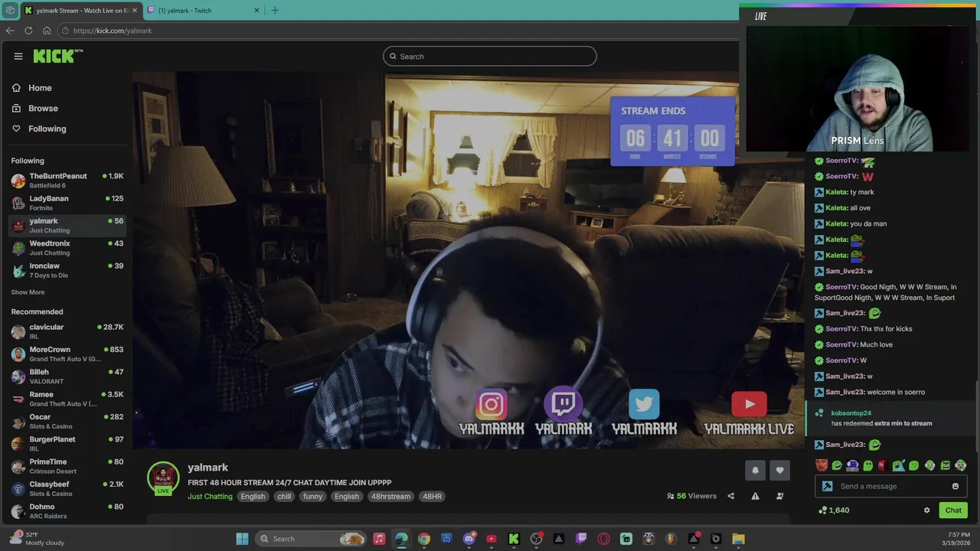Click username 'kobeontop24' in chat redemption
This screenshot has width=980, height=551.
point(851,413)
